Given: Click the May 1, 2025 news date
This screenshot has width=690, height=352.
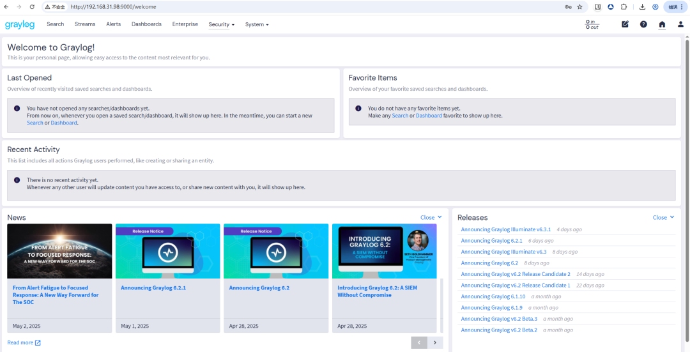Looking at the screenshot, I should coord(135,326).
